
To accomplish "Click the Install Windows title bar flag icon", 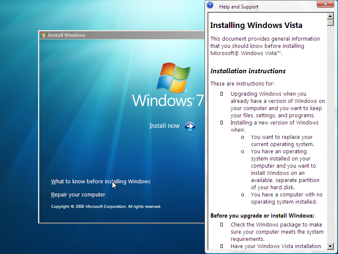I will (x=43, y=35).
